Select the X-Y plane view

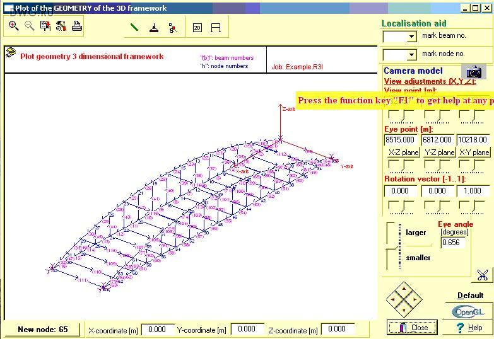pyautogui.click(x=474, y=152)
